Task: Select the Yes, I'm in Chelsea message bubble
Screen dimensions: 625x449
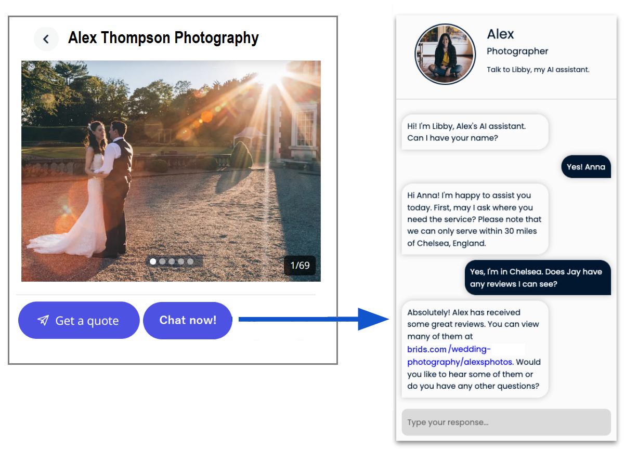Action: coord(538,278)
